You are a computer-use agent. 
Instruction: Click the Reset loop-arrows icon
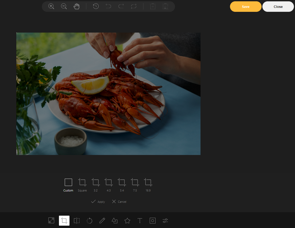coord(134,6)
